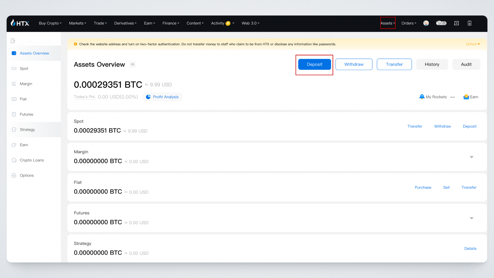Viewport: 494px width, 278px height.
Task: Click the My Rockets icon
Action: tap(422, 97)
